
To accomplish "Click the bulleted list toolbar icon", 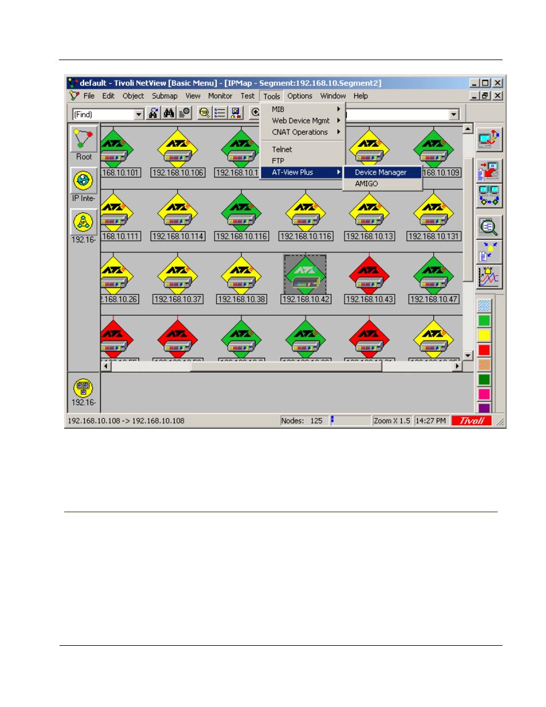I will pos(220,113).
